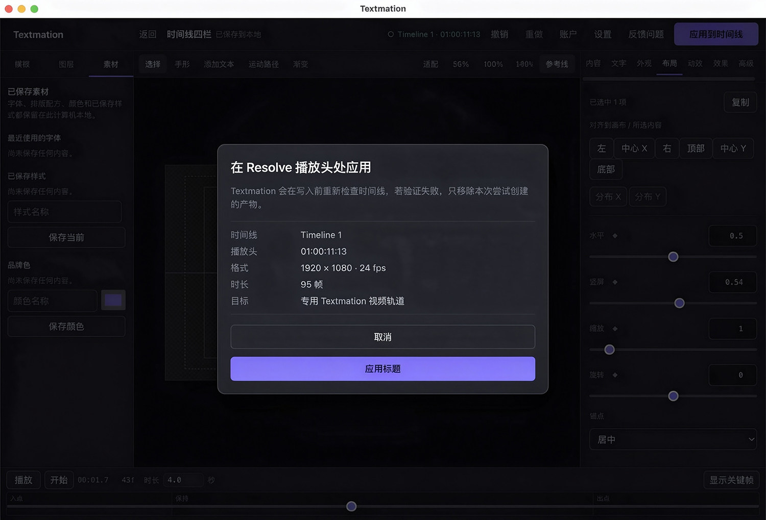Switch to the 图层 tab
Viewport: 766px width, 520px height.
pos(66,64)
